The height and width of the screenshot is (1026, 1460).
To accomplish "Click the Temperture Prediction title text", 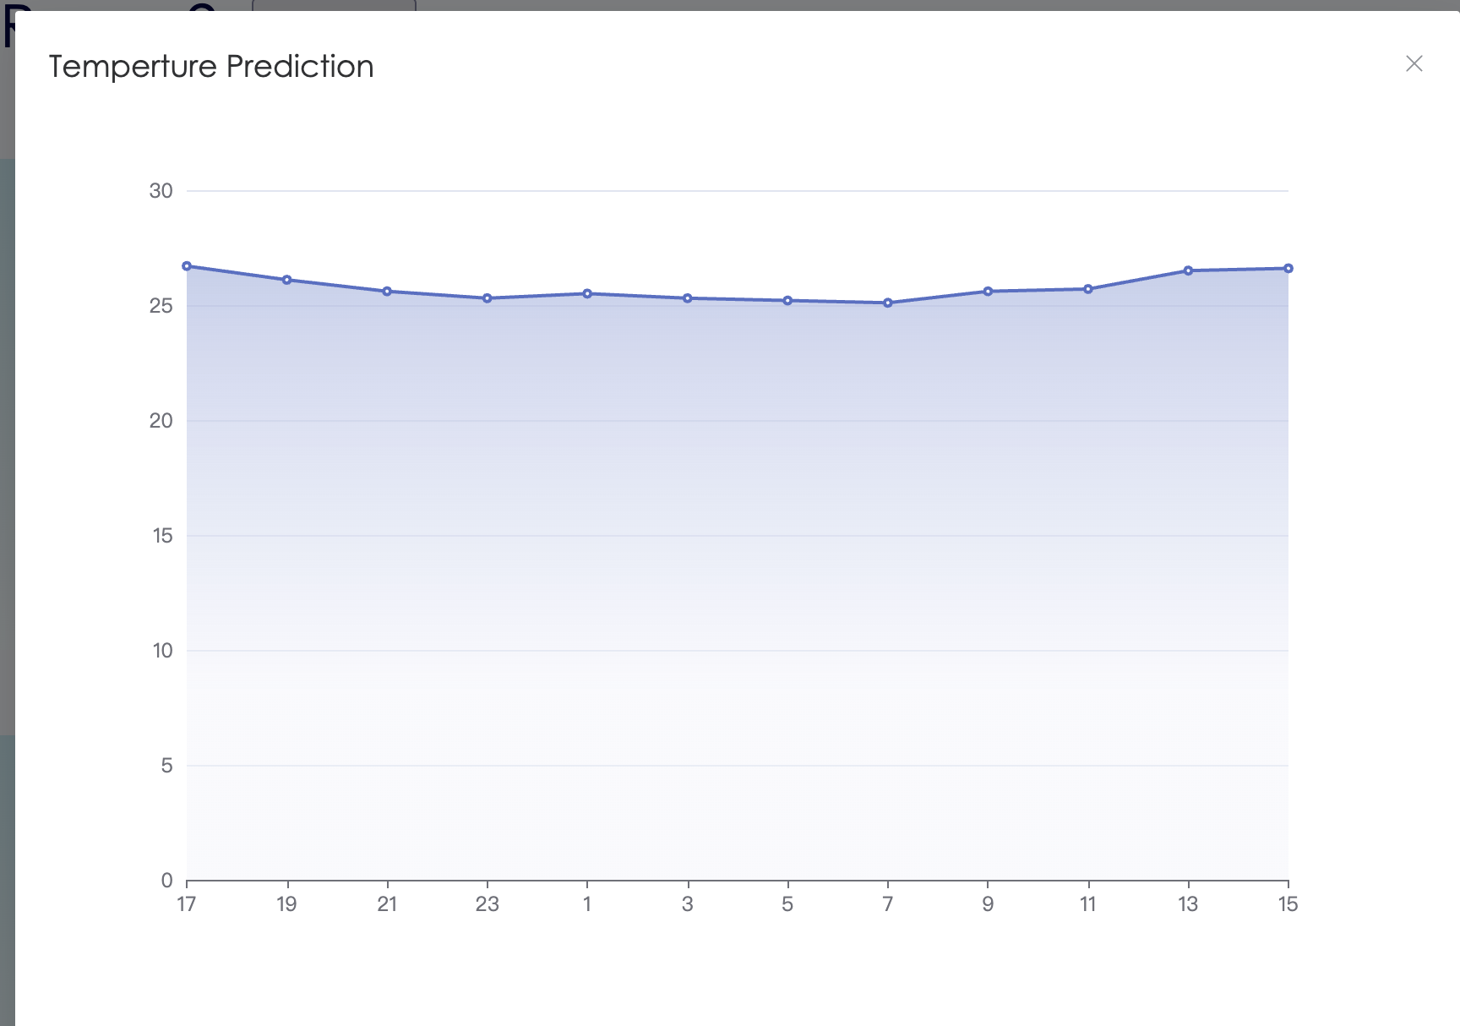I will 211,67.
